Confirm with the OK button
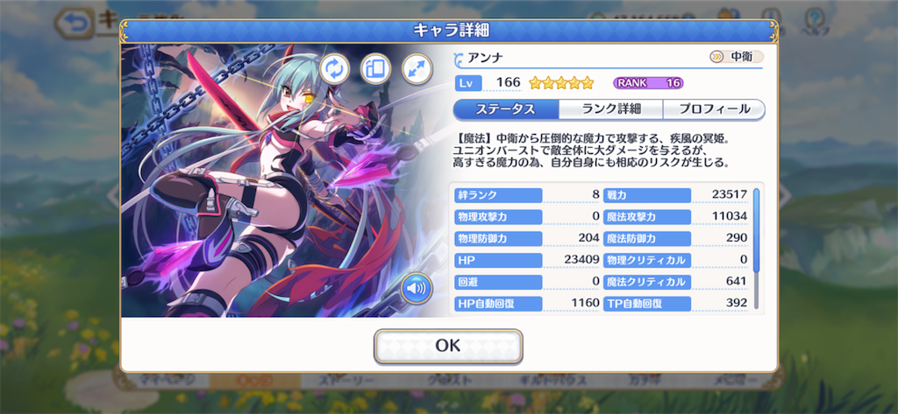 tap(448, 346)
